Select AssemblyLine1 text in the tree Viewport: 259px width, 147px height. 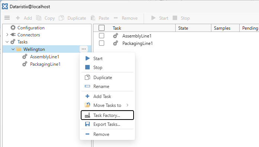click(45, 57)
